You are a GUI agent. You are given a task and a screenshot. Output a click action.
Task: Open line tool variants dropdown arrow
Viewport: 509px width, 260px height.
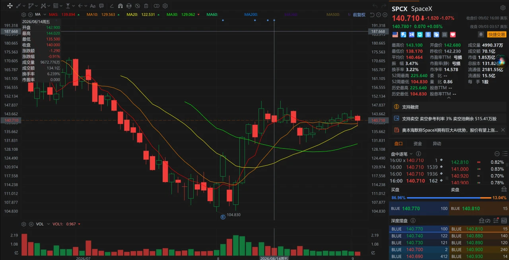pyautogui.click(x=24, y=6)
